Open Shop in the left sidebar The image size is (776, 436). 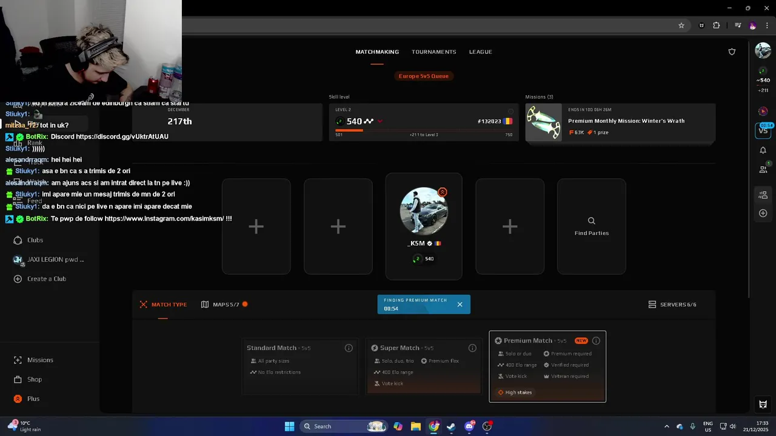pyautogui.click(x=28, y=380)
